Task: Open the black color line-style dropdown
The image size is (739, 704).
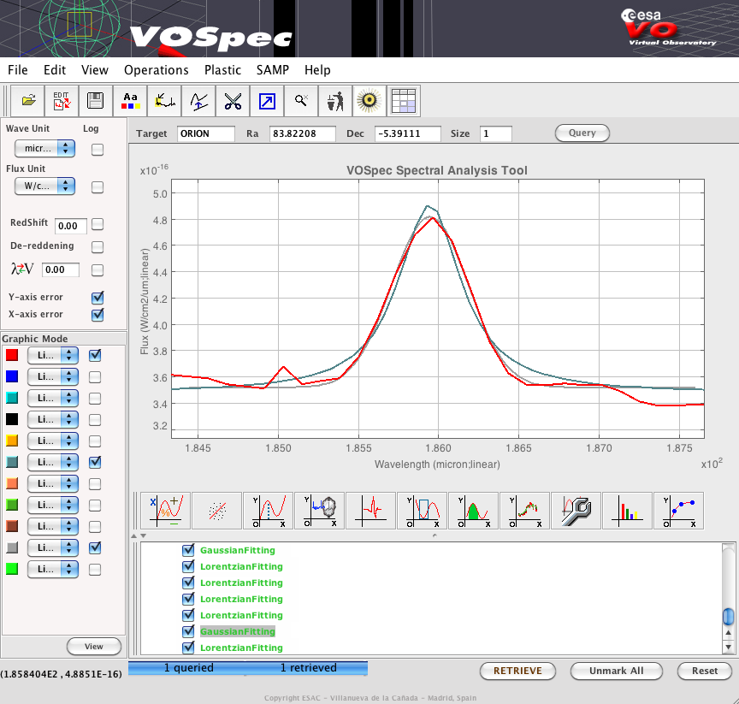Action: click(x=53, y=419)
